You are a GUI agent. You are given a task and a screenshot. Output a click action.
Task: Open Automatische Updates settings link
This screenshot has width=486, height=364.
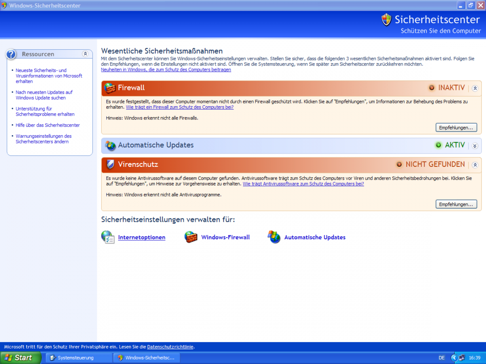coord(315,237)
